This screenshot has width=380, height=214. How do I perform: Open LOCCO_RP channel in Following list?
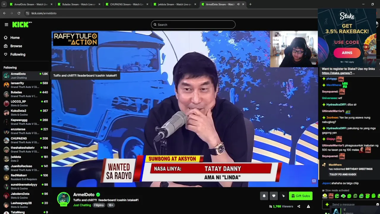point(26,103)
